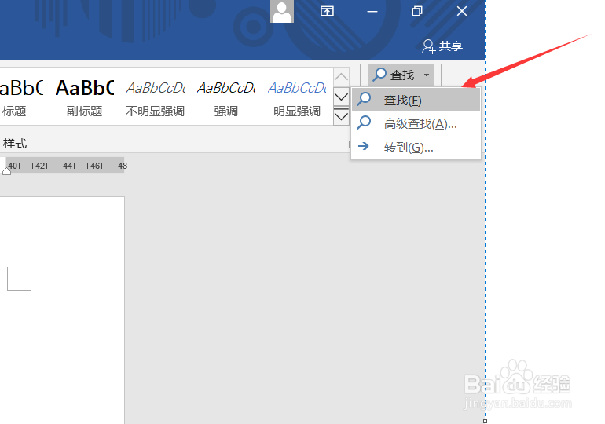
Task: Choose 高级查找(A)... menu entry
Action: tap(416, 124)
